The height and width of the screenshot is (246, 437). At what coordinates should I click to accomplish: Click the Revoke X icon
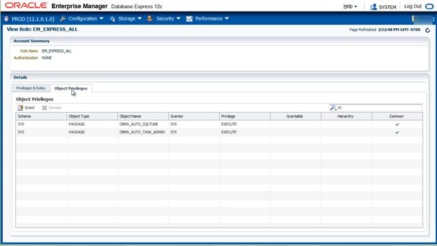(x=44, y=108)
